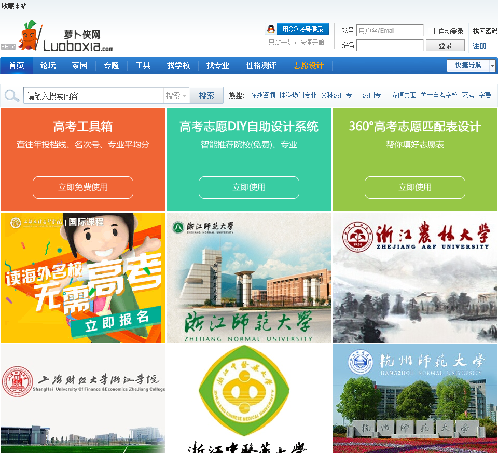Screen dimensions: 498x453
Task: Click the QQ penguin login icon
Action: pyautogui.click(x=271, y=29)
